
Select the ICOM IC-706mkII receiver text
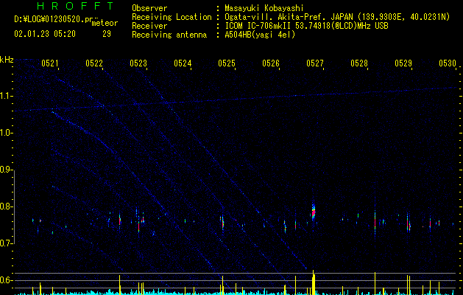coord(306,26)
